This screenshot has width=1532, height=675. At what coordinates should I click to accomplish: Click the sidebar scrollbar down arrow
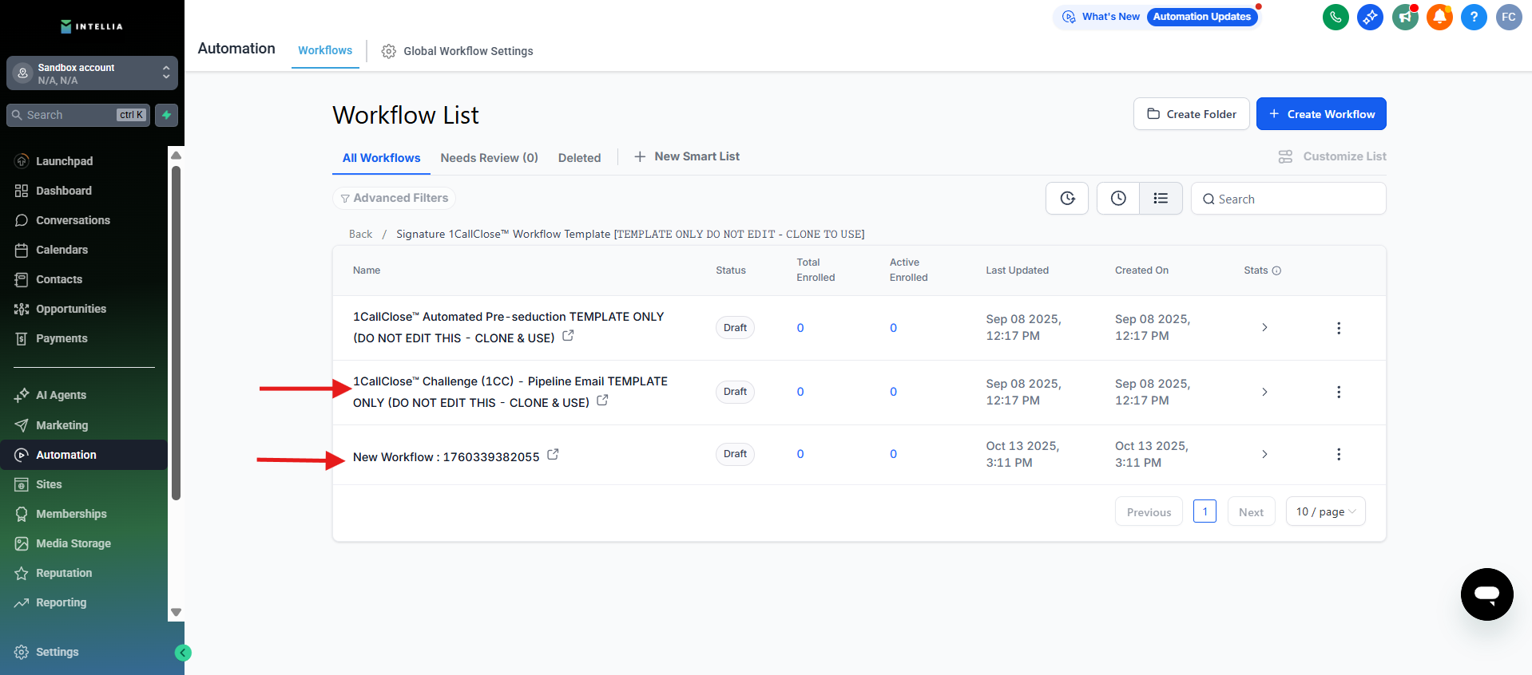point(177,612)
